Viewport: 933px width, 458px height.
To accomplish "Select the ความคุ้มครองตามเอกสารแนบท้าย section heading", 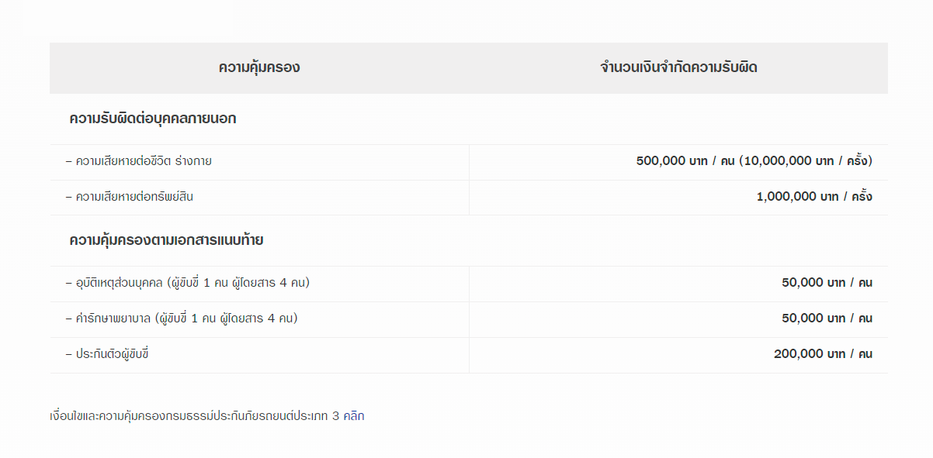I will (x=166, y=240).
